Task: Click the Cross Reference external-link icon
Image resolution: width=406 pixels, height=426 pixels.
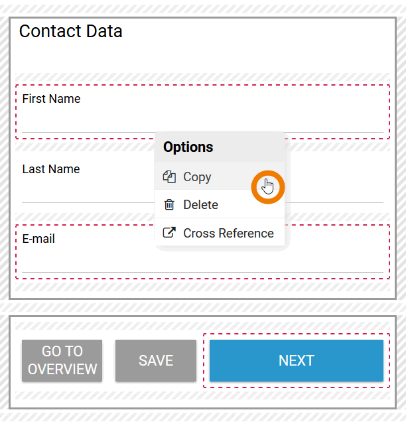Action: pos(169,233)
